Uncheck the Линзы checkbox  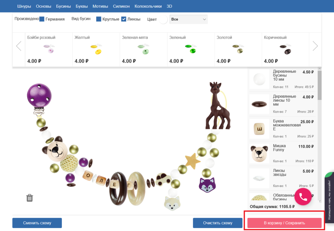(x=124, y=19)
